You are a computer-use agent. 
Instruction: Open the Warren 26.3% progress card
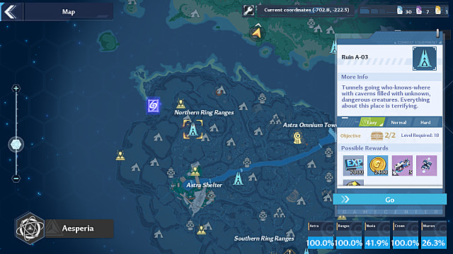[x=433, y=235]
